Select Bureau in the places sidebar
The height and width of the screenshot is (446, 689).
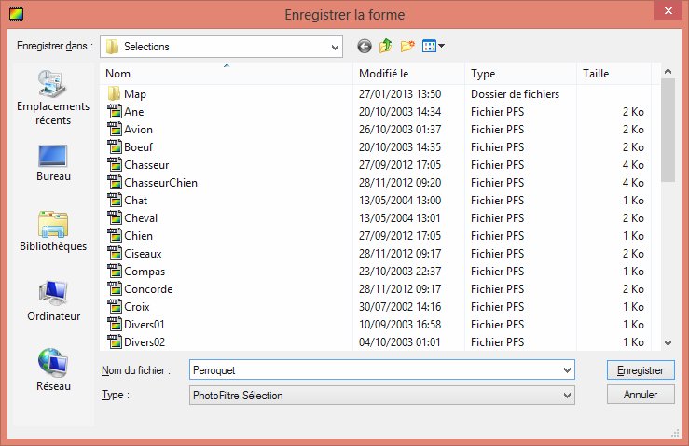(53, 162)
